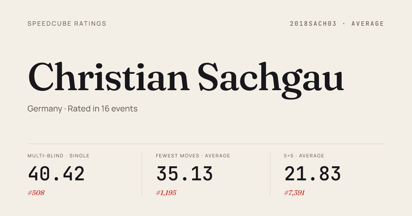Click the horizontal divider above the stats
This screenshot has width=412, height=216.
[x=206, y=144]
